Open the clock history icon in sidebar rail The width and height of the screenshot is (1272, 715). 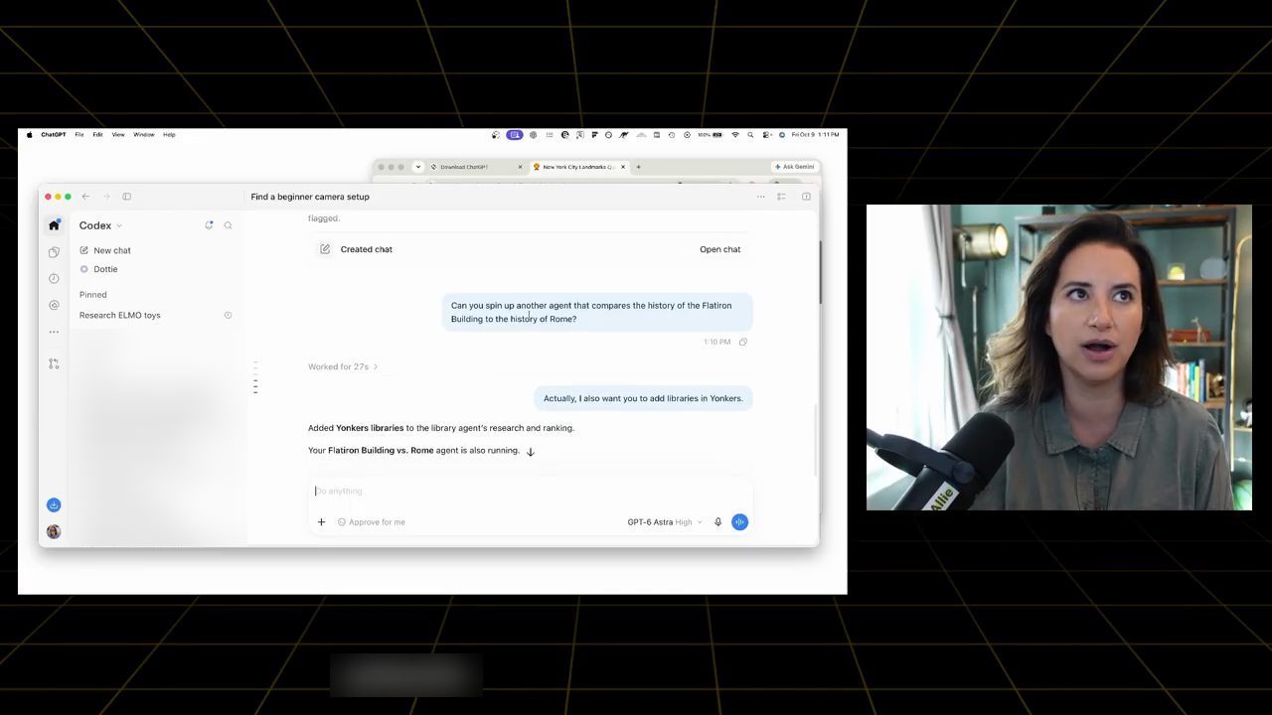click(x=54, y=279)
